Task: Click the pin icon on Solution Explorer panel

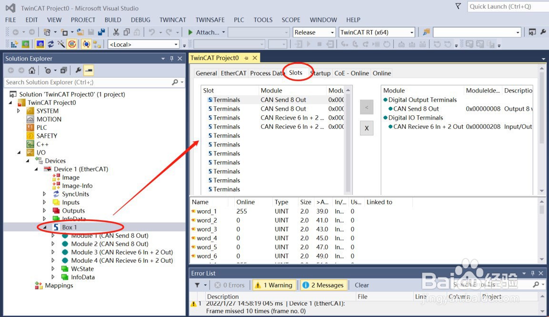Action: pyautogui.click(x=171, y=59)
